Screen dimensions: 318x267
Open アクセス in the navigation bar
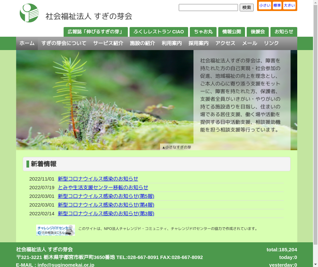click(225, 43)
